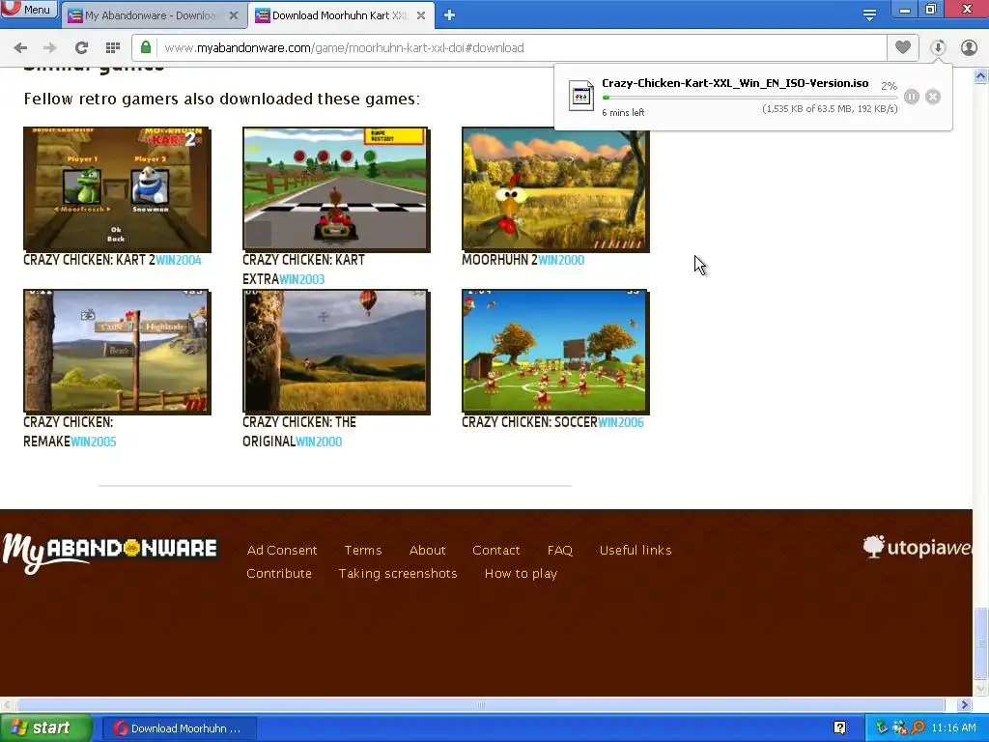989x742 pixels.
Task: Open Crazy Chicken: Kart Extra thumbnail
Action: [336, 189]
